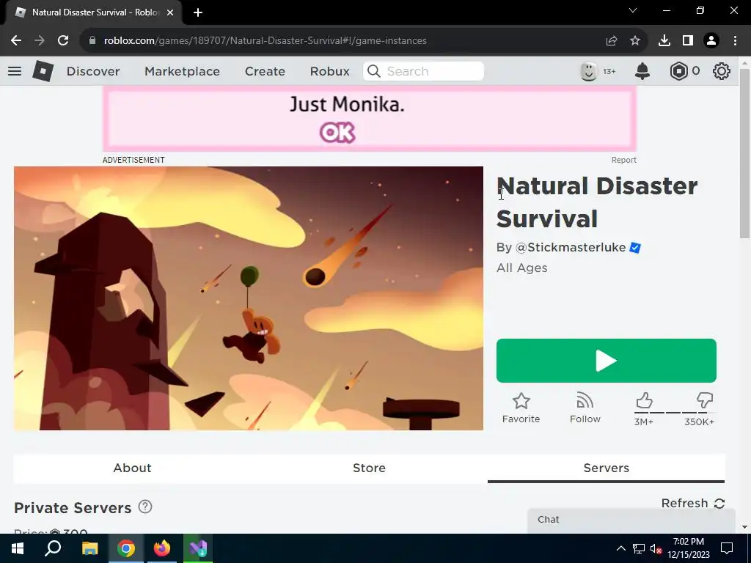Click OK on the Just Monika ad
Viewport: 751px width, 563px height.
(337, 133)
